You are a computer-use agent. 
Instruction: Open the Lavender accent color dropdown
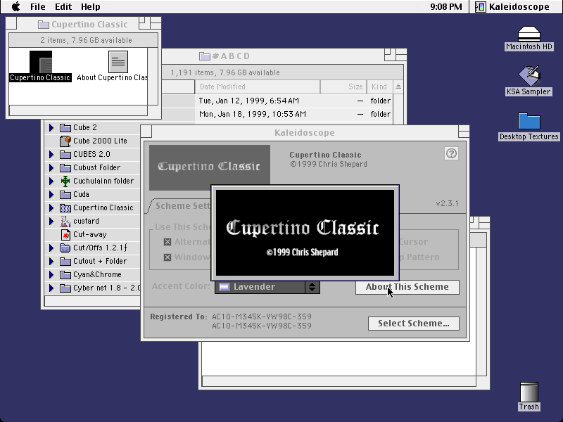coord(267,287)
